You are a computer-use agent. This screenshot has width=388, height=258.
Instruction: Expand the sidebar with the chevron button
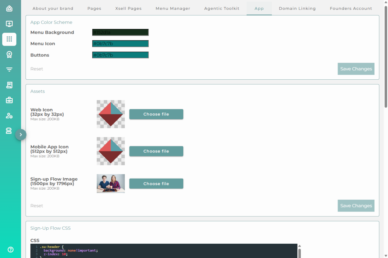click(x=21, y=134)
